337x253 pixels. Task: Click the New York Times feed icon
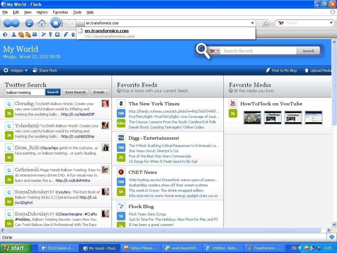pyautogui.click(x=121, y=103)
